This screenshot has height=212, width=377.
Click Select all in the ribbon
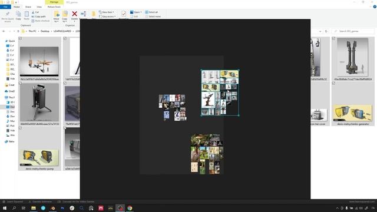[x=151, y=12]
